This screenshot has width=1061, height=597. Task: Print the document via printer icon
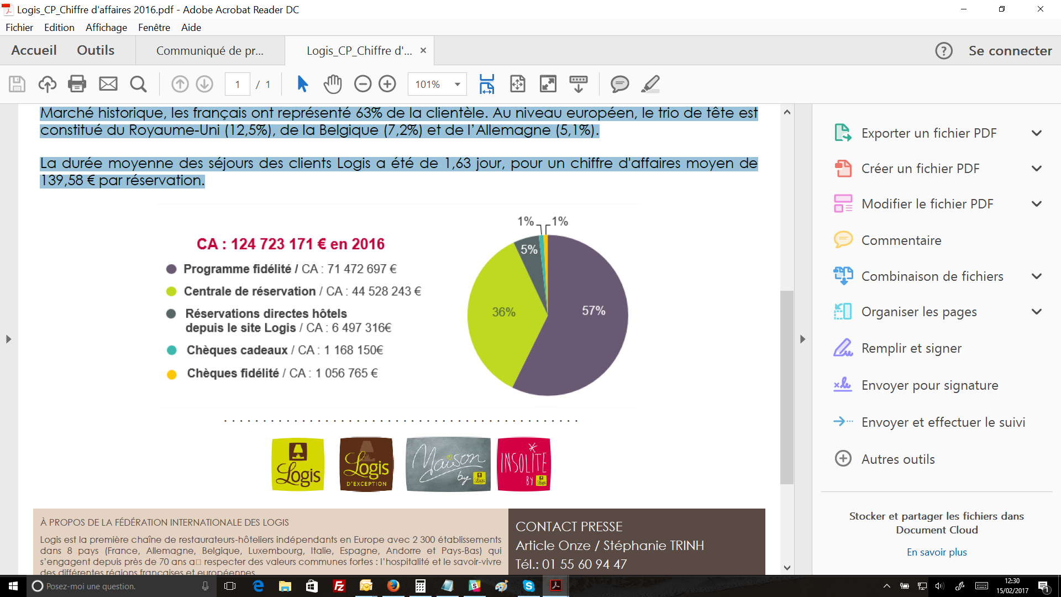click(x=77, y=84)
